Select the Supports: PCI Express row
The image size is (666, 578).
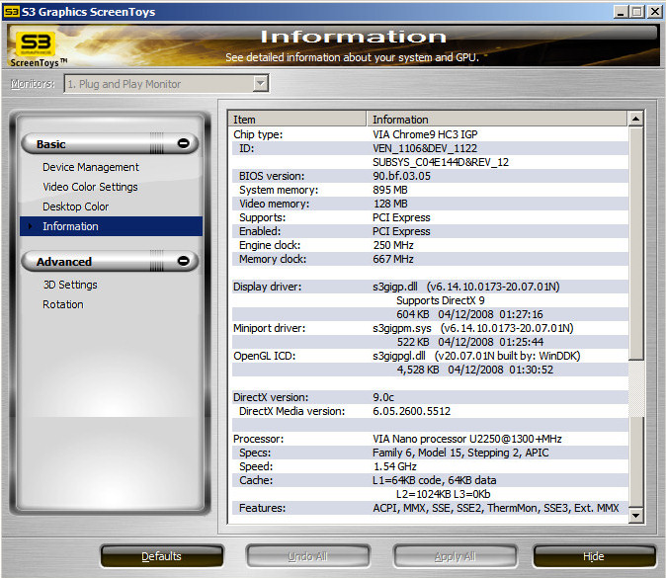click(430, 217)
